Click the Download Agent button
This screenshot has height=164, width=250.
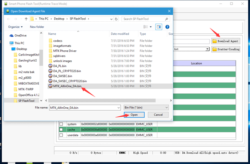pos(226,41)
